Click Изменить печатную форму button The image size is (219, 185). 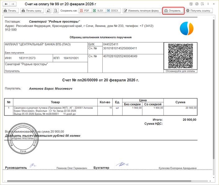(141, 11)
